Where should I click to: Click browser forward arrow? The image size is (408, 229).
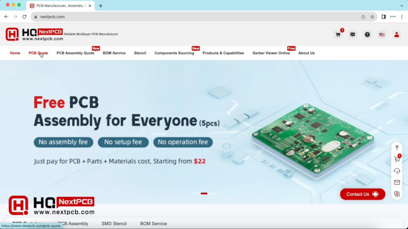(x=15, y=17)
